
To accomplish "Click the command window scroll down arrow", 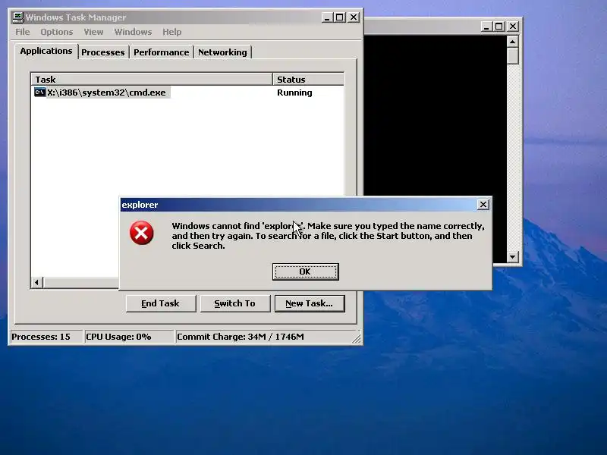I will click(x=513, y=256).
